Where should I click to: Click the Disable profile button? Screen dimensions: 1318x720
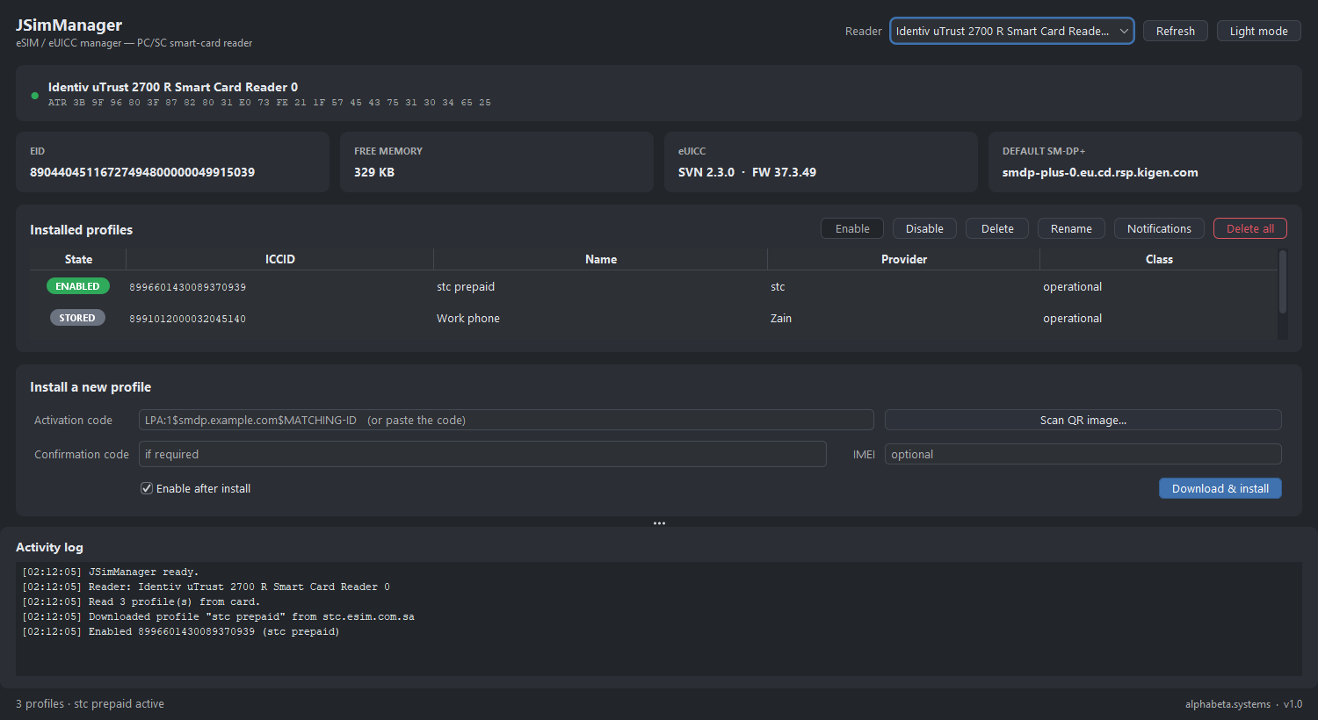pos(924,228)
